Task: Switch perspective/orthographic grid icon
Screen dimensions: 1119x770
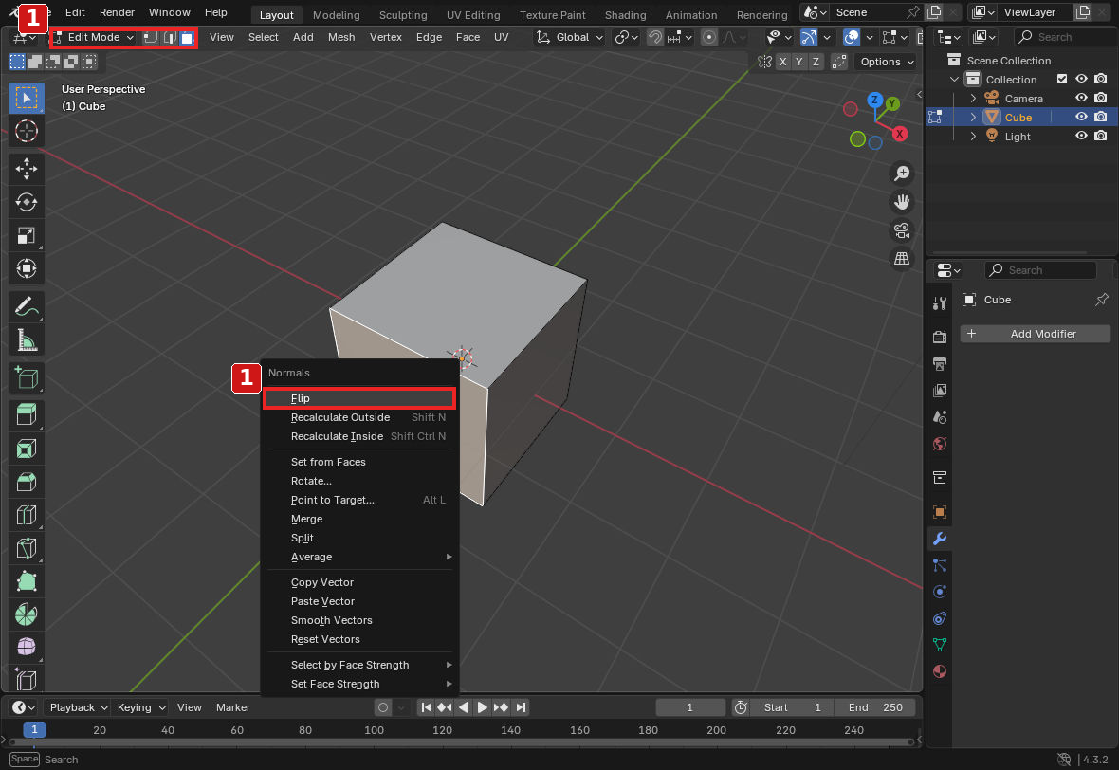Action: click(902, 258)
